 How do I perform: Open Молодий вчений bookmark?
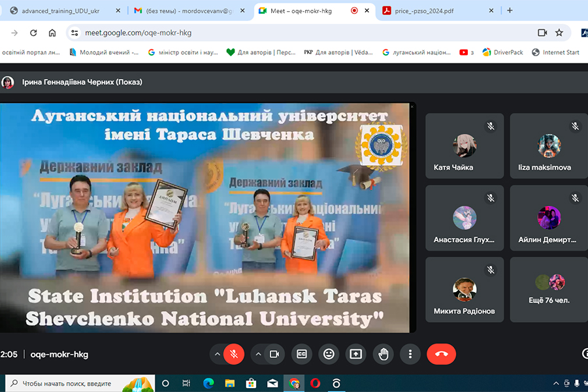(104, 52)
